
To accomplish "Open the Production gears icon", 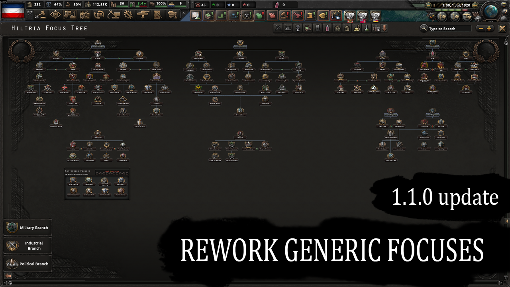I will [128, 15].
